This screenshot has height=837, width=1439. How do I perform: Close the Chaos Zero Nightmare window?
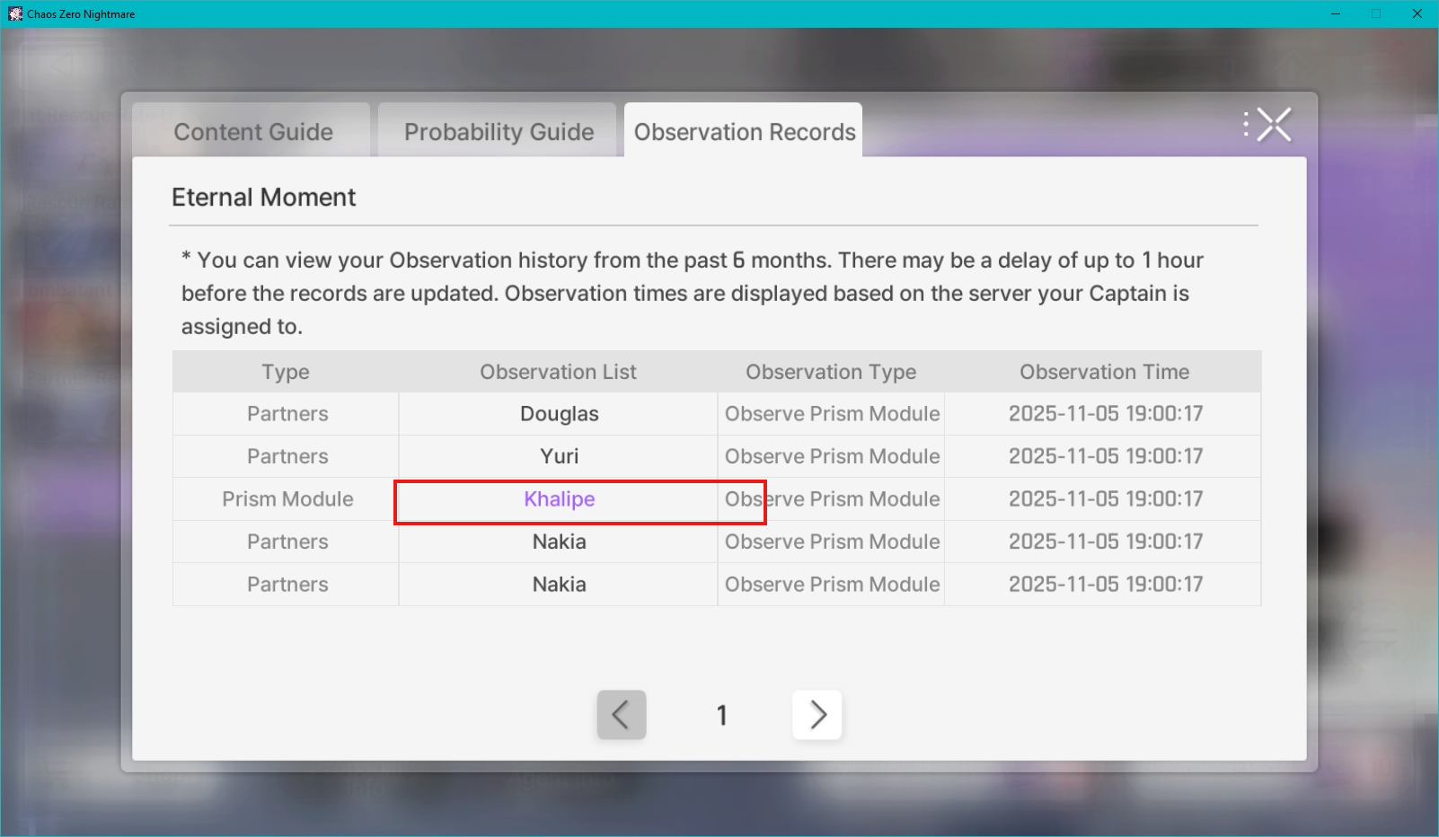(1417, 13)
